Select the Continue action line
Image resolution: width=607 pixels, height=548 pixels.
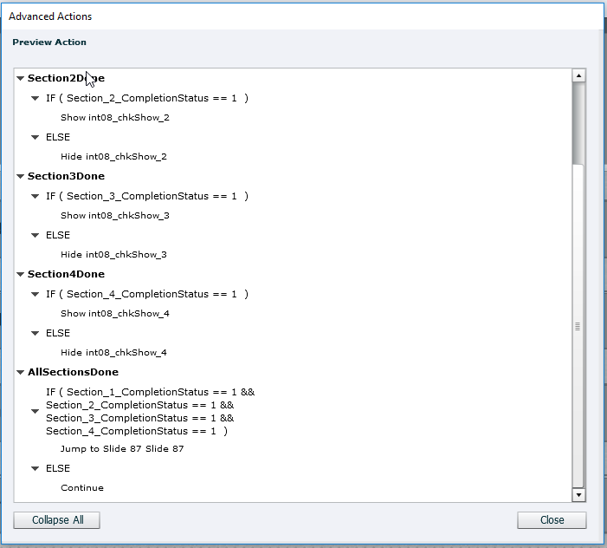82,488
